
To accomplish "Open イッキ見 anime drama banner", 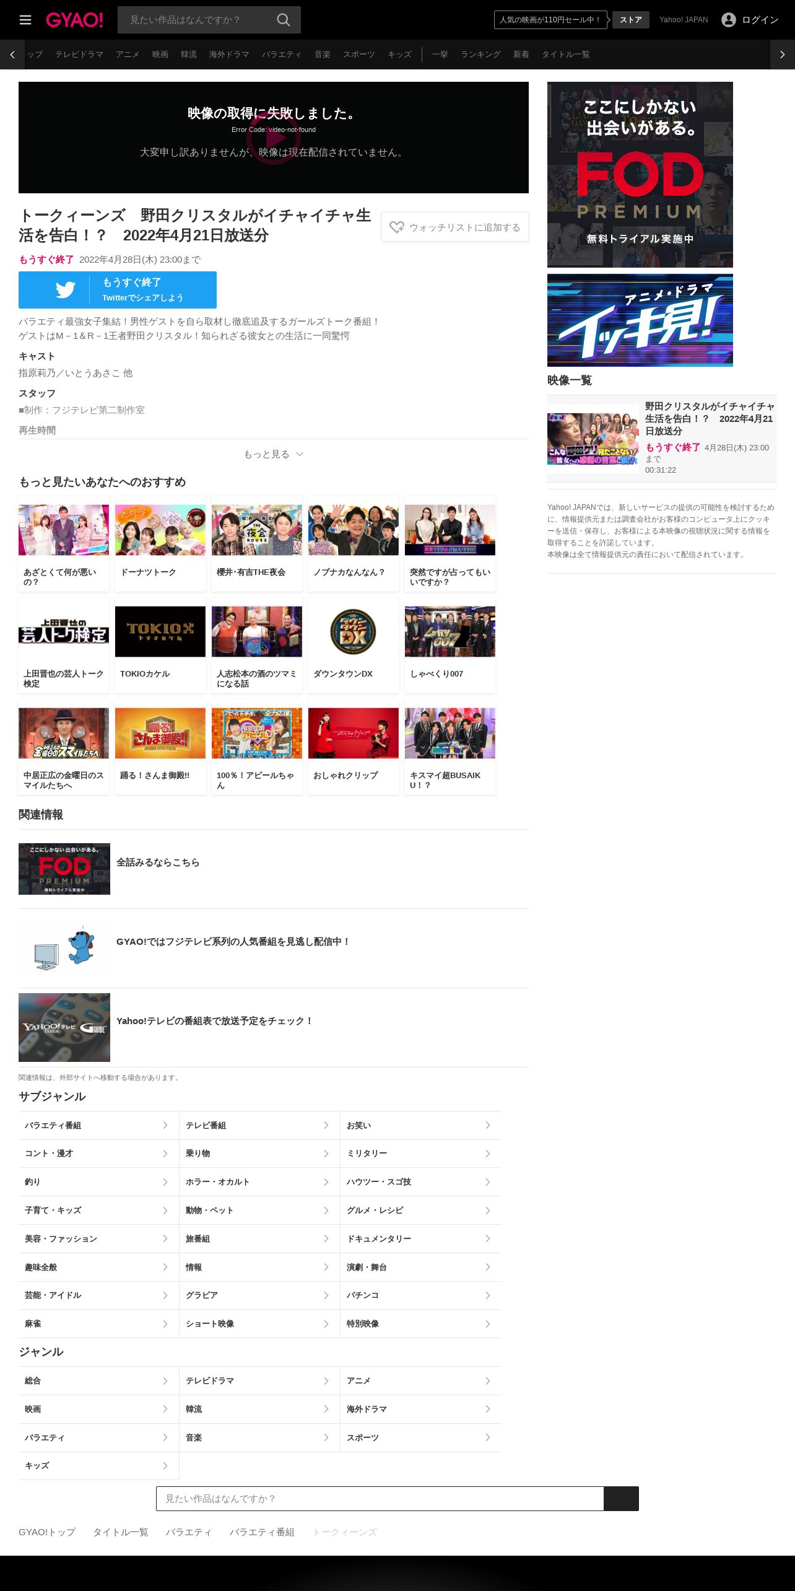I will pyautogui.click(x=640, y=320).
